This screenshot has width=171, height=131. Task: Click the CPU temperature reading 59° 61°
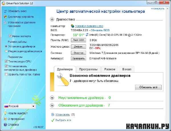[x=79, y=35]
